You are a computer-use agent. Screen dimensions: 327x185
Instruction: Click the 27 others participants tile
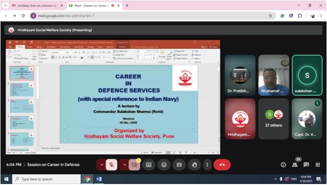[274, 119]
